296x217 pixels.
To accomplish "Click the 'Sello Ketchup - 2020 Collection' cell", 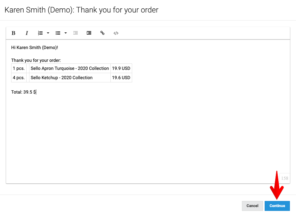I will pos(70,78).
